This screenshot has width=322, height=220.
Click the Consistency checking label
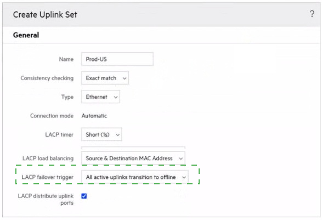pos(47,78)
